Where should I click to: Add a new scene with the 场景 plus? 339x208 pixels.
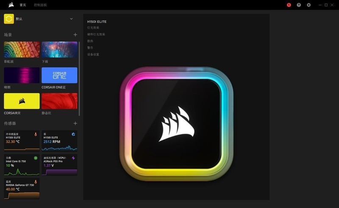tap(75, 35)
